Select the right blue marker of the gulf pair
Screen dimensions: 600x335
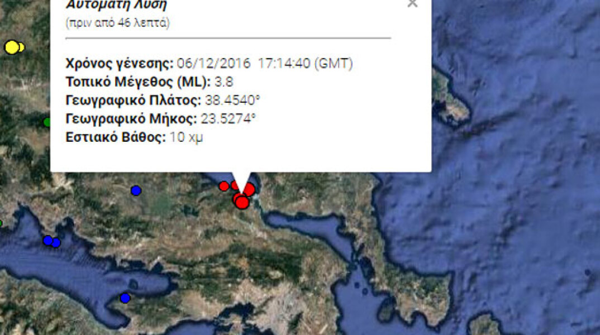(x=56, y=243)
